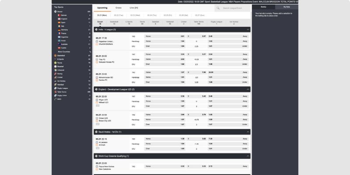Screen dimensions: 350x175
Task: Click the Spain flag icon
Action: tap(59, 23)
